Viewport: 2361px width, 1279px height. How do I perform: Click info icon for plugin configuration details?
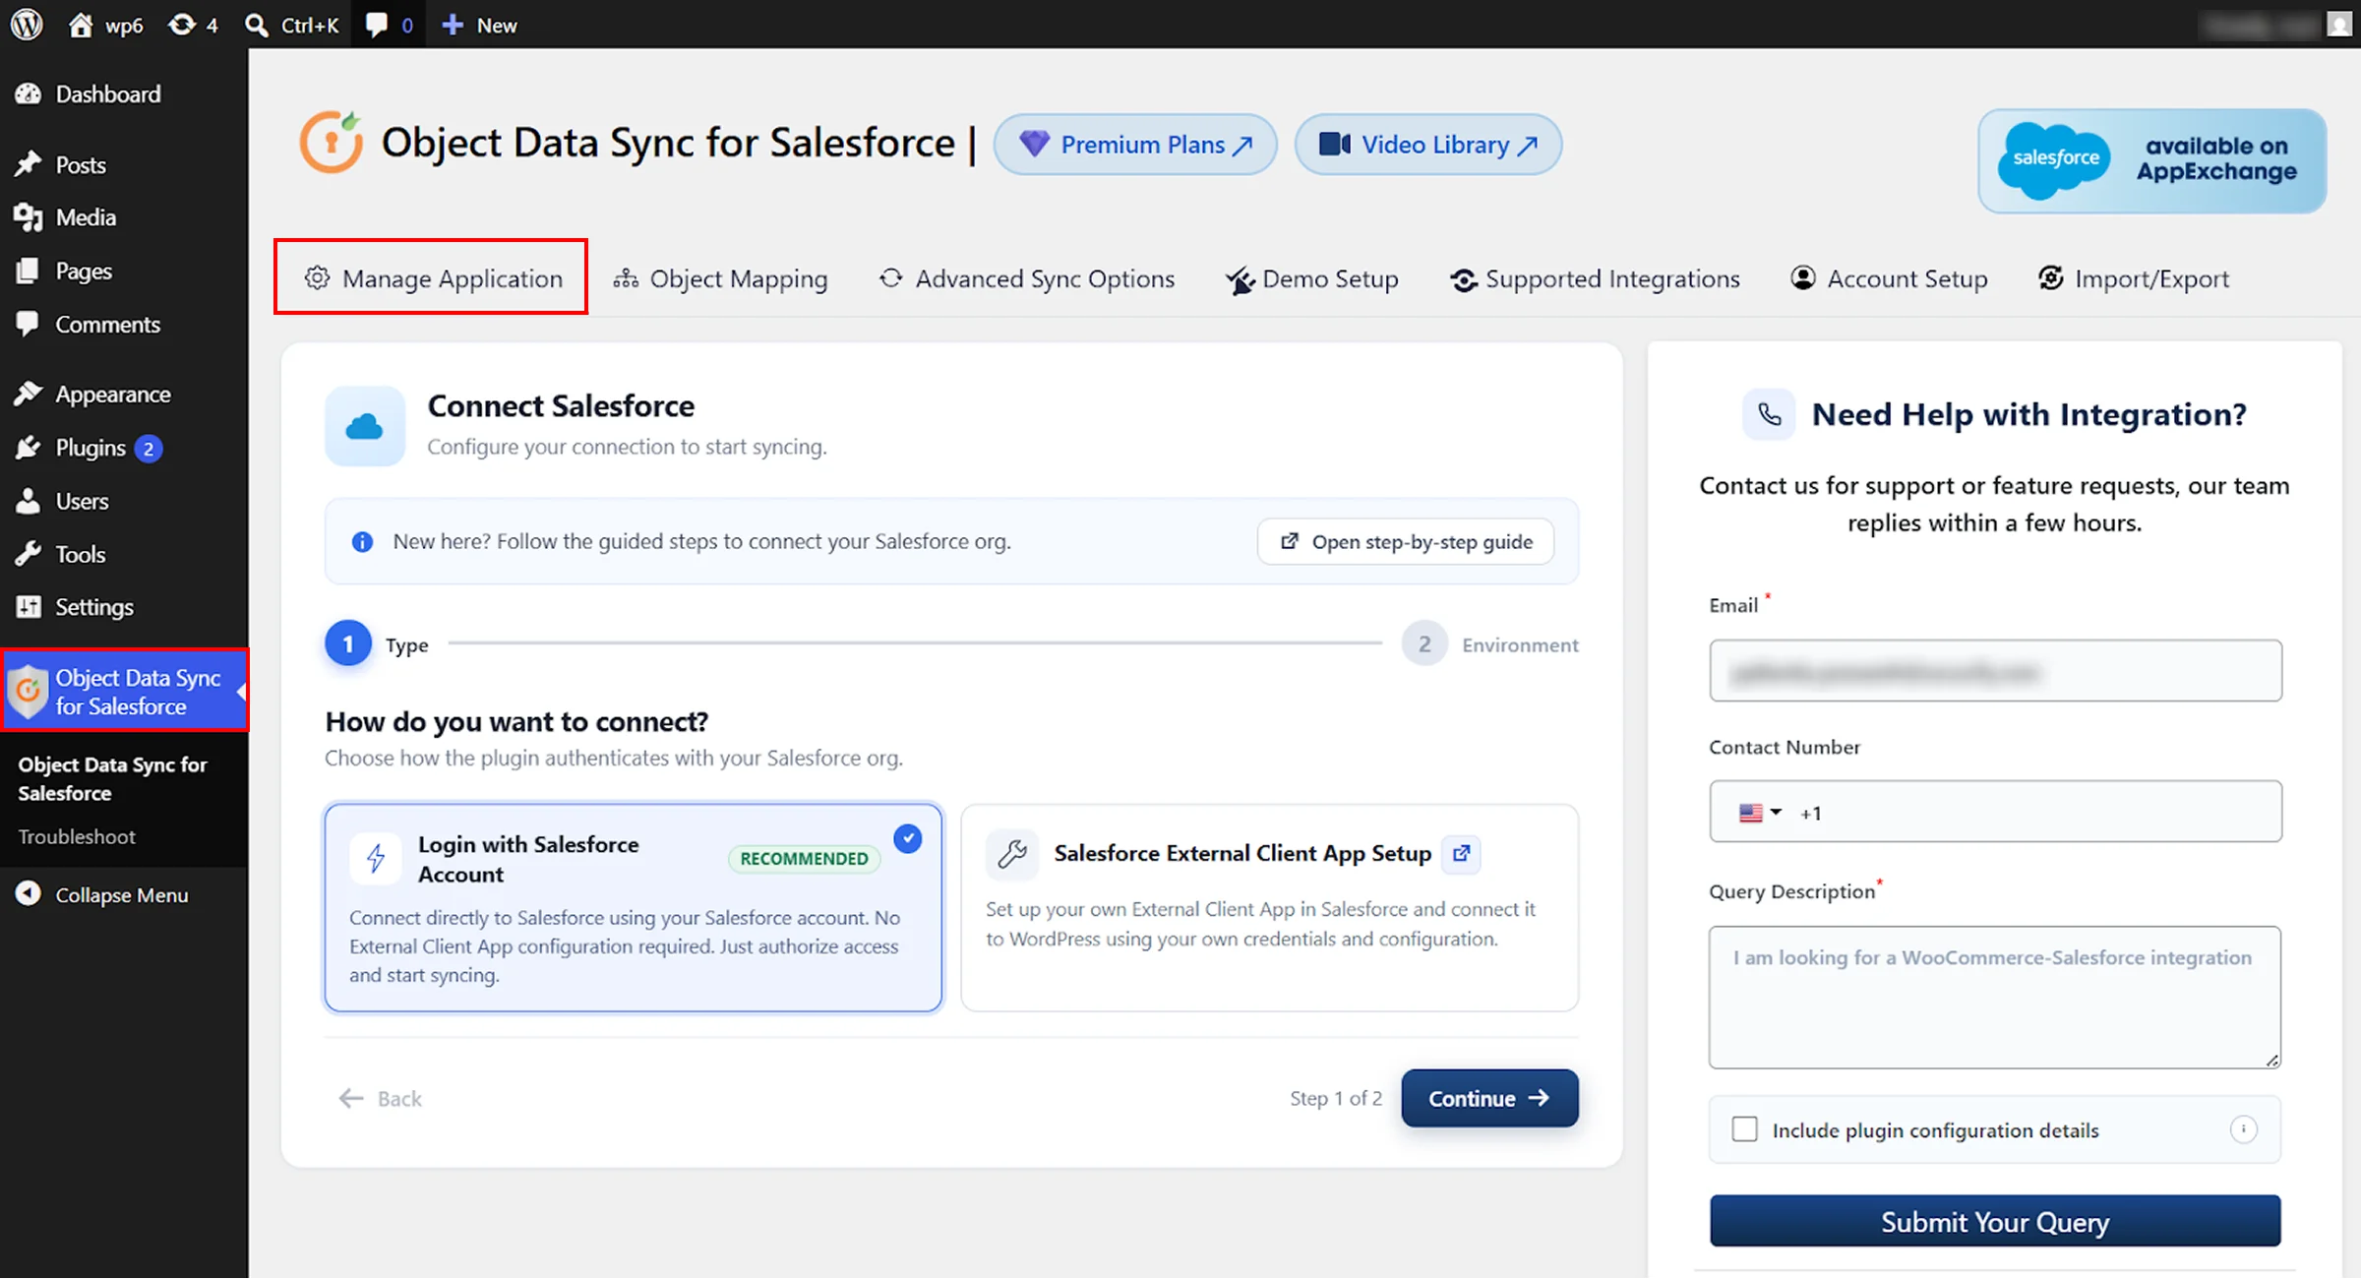tap(2243, 1128)
